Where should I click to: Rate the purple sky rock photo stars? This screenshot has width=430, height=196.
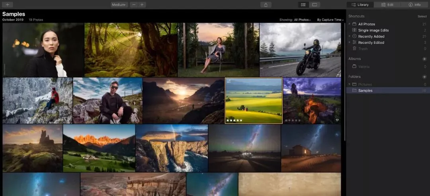(293, 120)
